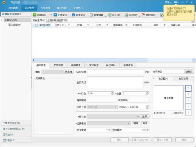The width and height of the screenshot is (196, 147).
Task: Select the 宝贝视频 tab
Action: tap(183, 79)
